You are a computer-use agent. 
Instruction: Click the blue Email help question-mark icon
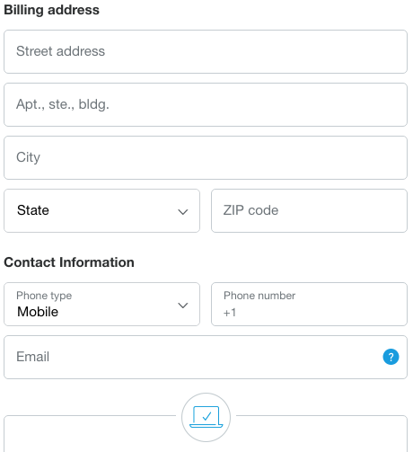pyautogui.click(x=391, y=357)
